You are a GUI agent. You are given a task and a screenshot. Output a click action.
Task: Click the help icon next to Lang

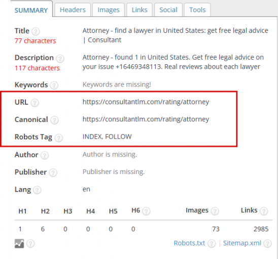click(x=37, y=190)
